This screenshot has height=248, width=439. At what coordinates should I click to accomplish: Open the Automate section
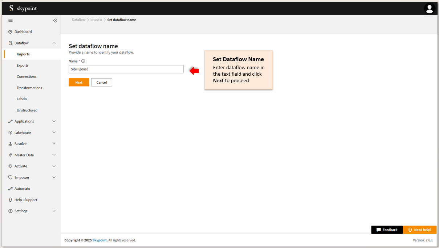click(x=22, y=189)
